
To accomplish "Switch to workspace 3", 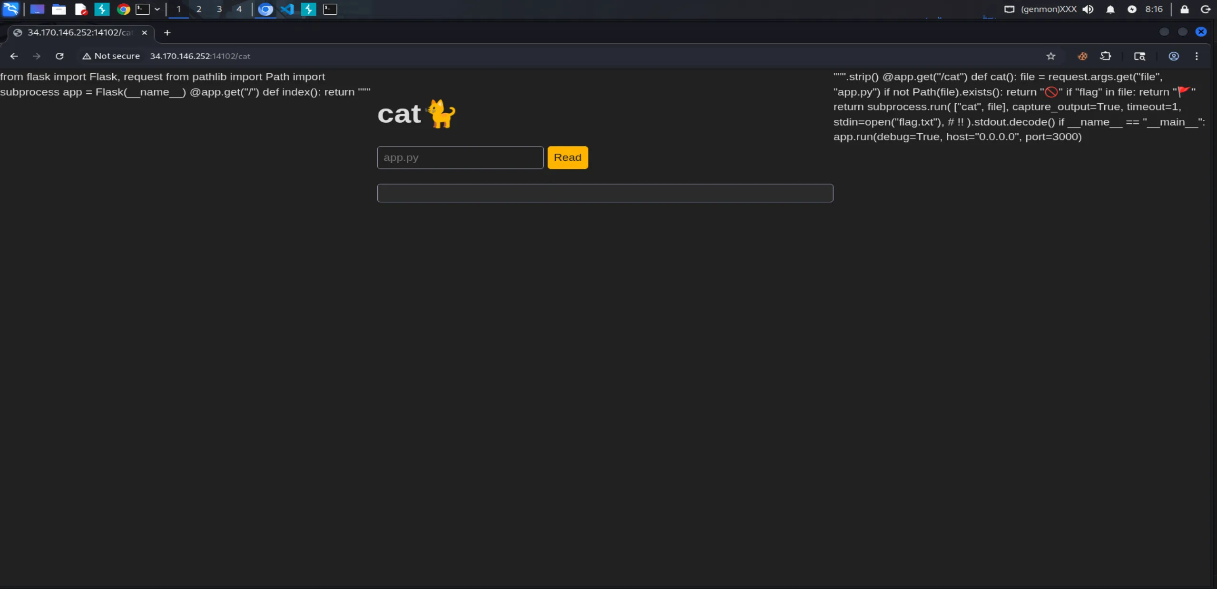I will pos(219,9).
